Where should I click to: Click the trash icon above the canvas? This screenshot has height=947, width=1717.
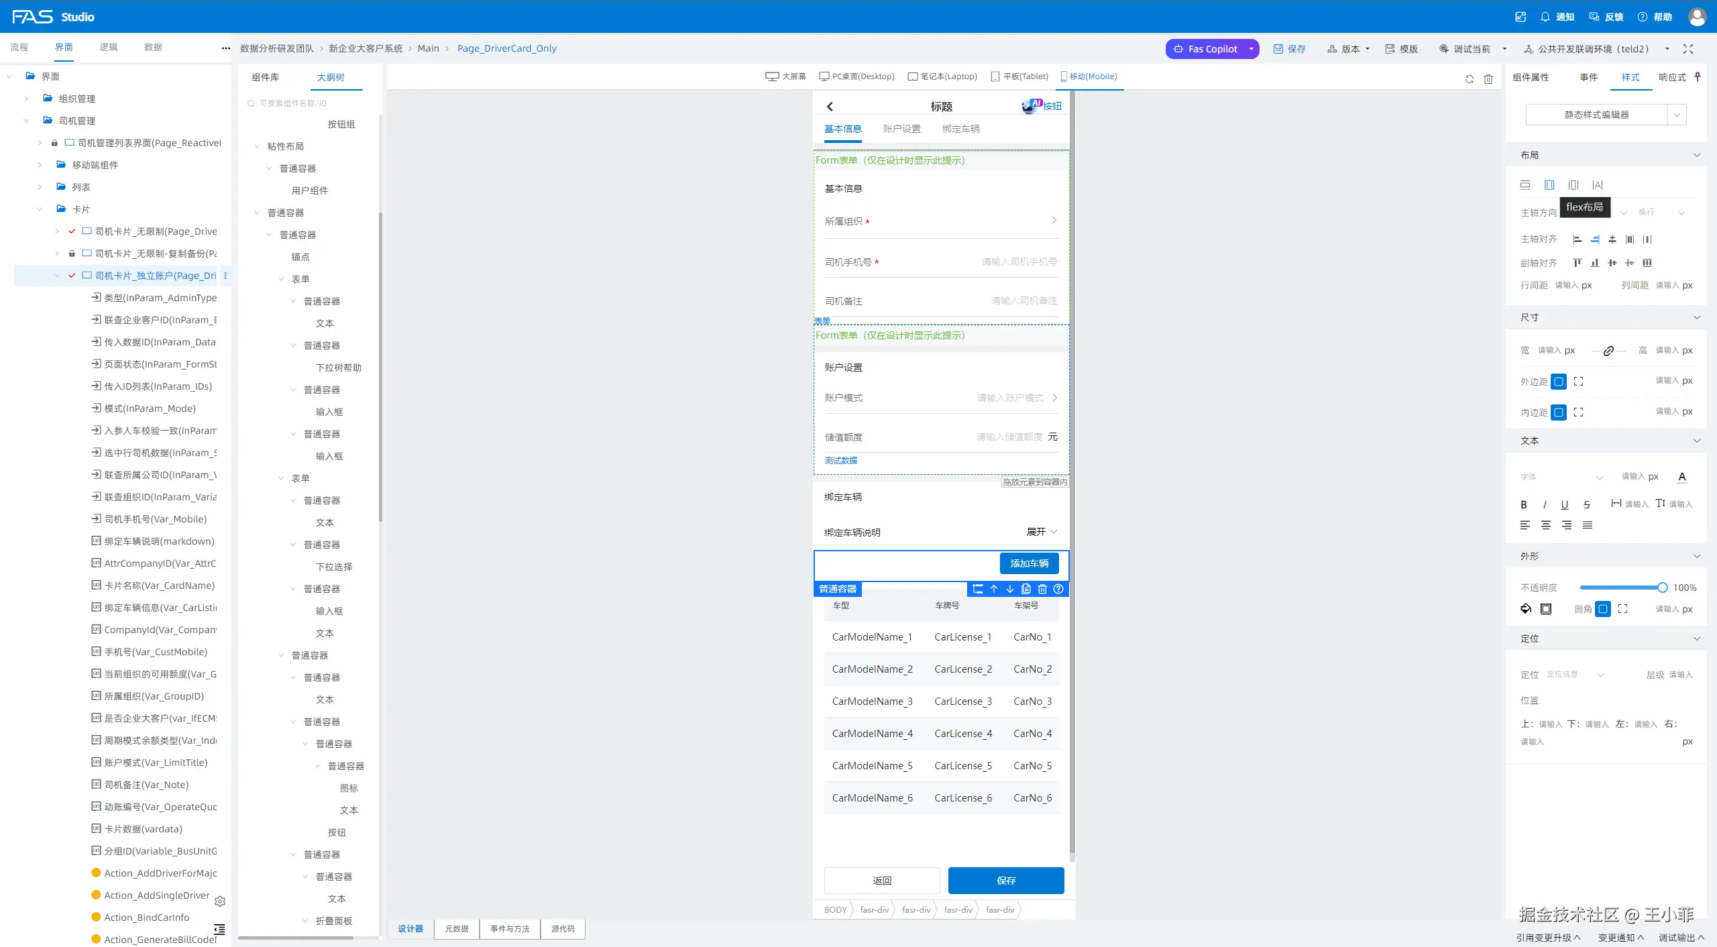pyautogui.click(x=1488, y=79)
